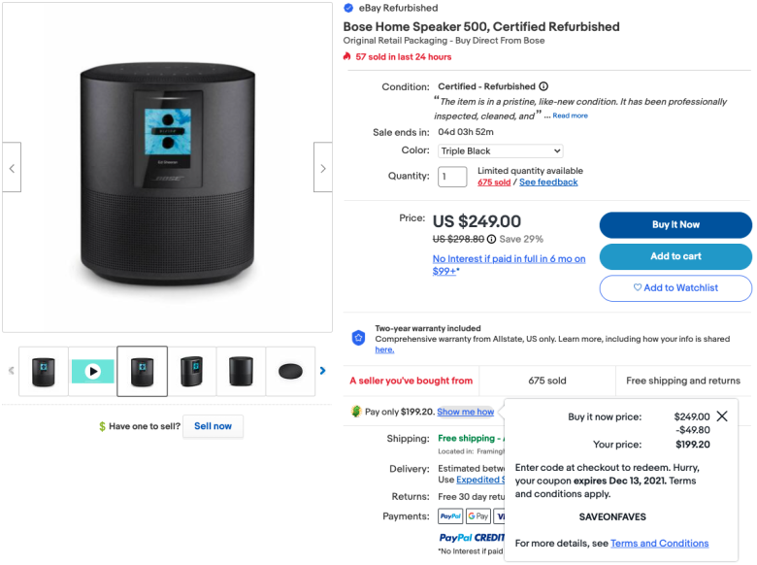Show next main product image arrow
This screenshot has width=757, height=565.
pyautogui.click(x=323, y=168)
